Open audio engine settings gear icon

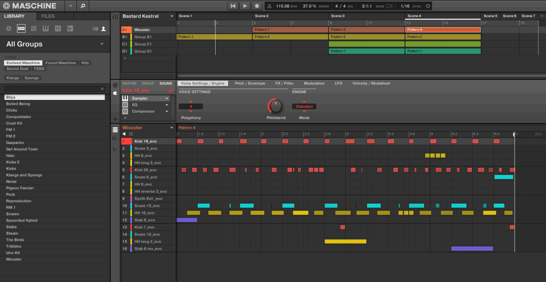(x=428, y=6)
